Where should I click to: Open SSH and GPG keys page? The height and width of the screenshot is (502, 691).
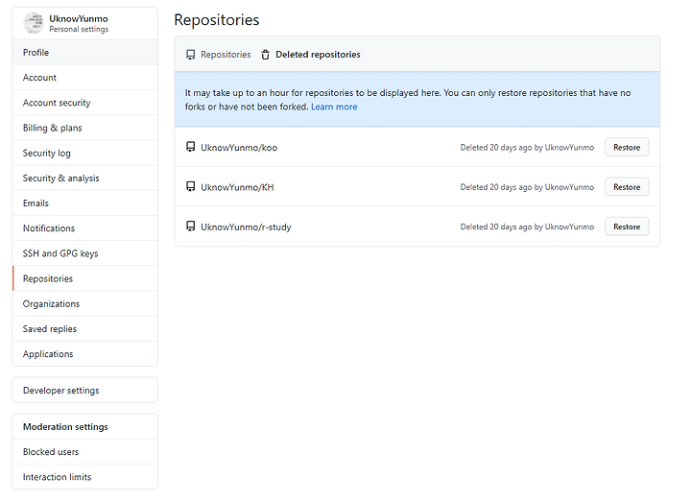(x=85, y=253)
